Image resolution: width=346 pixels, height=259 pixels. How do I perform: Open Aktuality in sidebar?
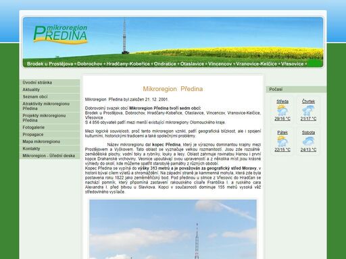click(50, 90)
